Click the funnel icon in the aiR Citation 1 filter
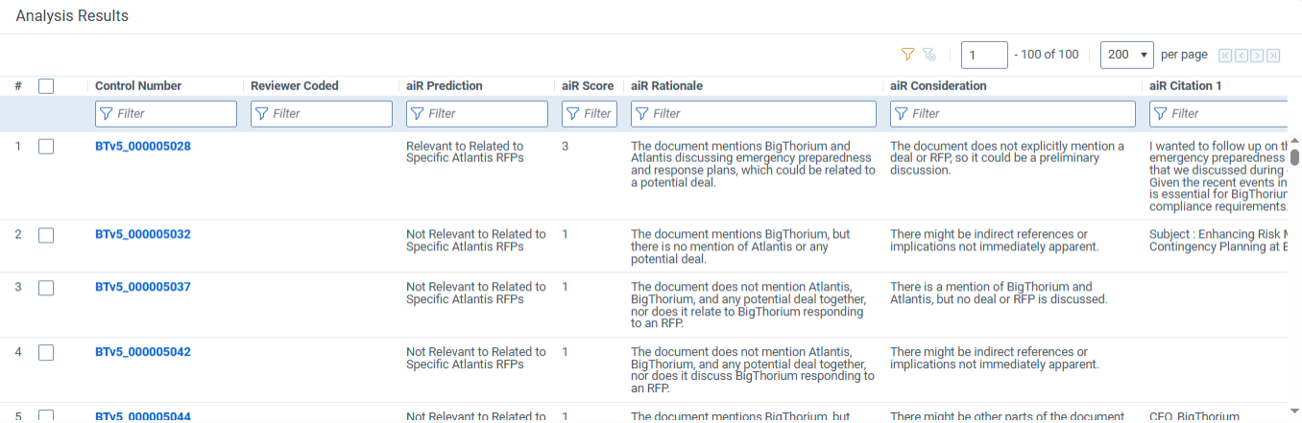The image size is (1302, 423). 1161,114
